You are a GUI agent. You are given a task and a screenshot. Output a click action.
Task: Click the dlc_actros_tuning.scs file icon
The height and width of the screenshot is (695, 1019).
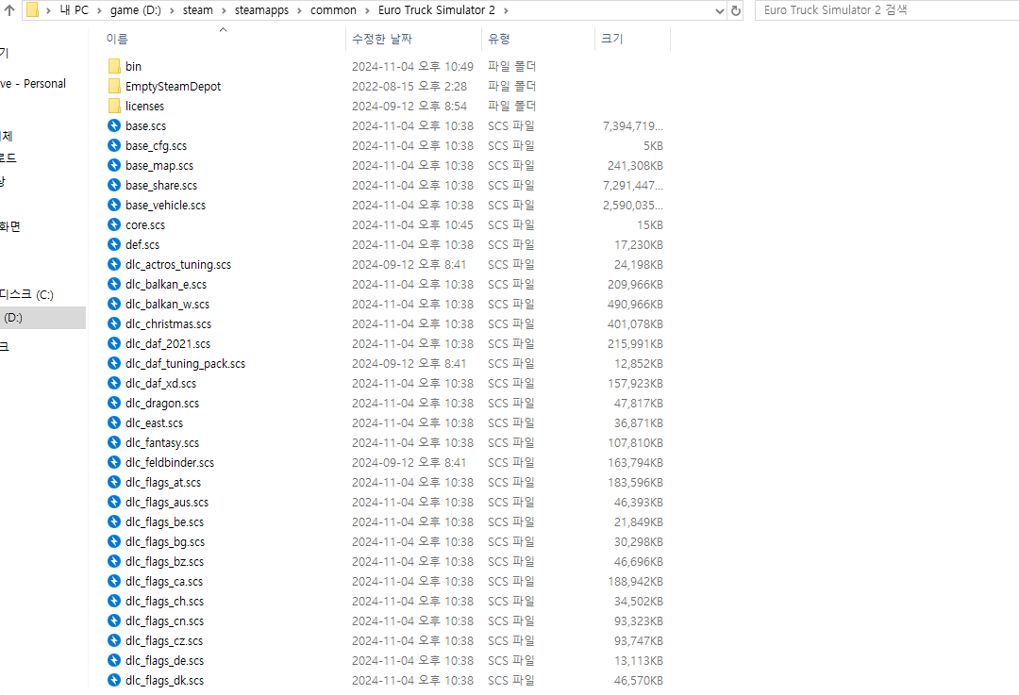pos(114,264)
